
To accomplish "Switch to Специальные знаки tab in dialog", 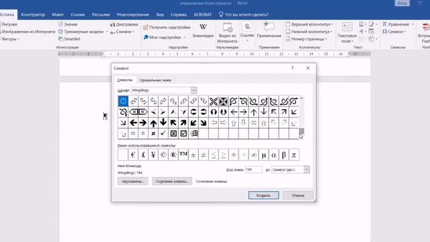I will (155, 80).
